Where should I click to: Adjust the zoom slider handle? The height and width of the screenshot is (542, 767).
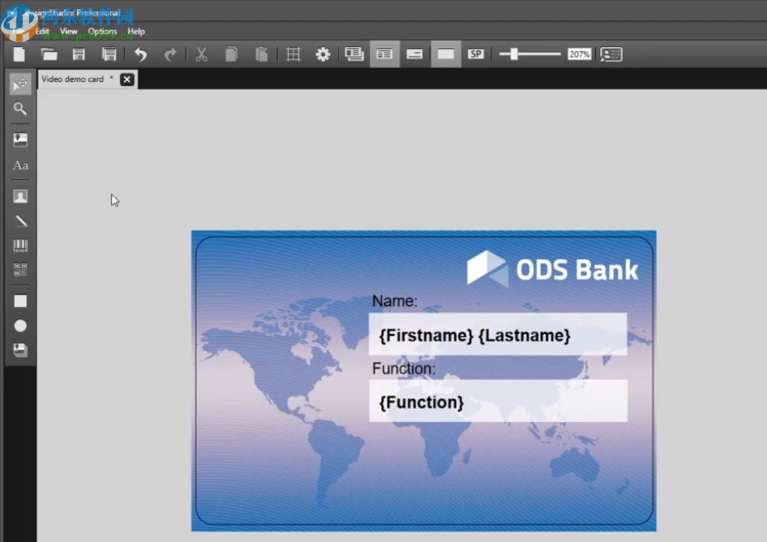514,54
